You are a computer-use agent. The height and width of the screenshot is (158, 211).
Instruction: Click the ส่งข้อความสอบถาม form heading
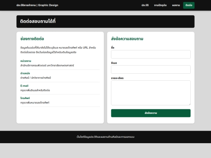click(x=127, y=39)
